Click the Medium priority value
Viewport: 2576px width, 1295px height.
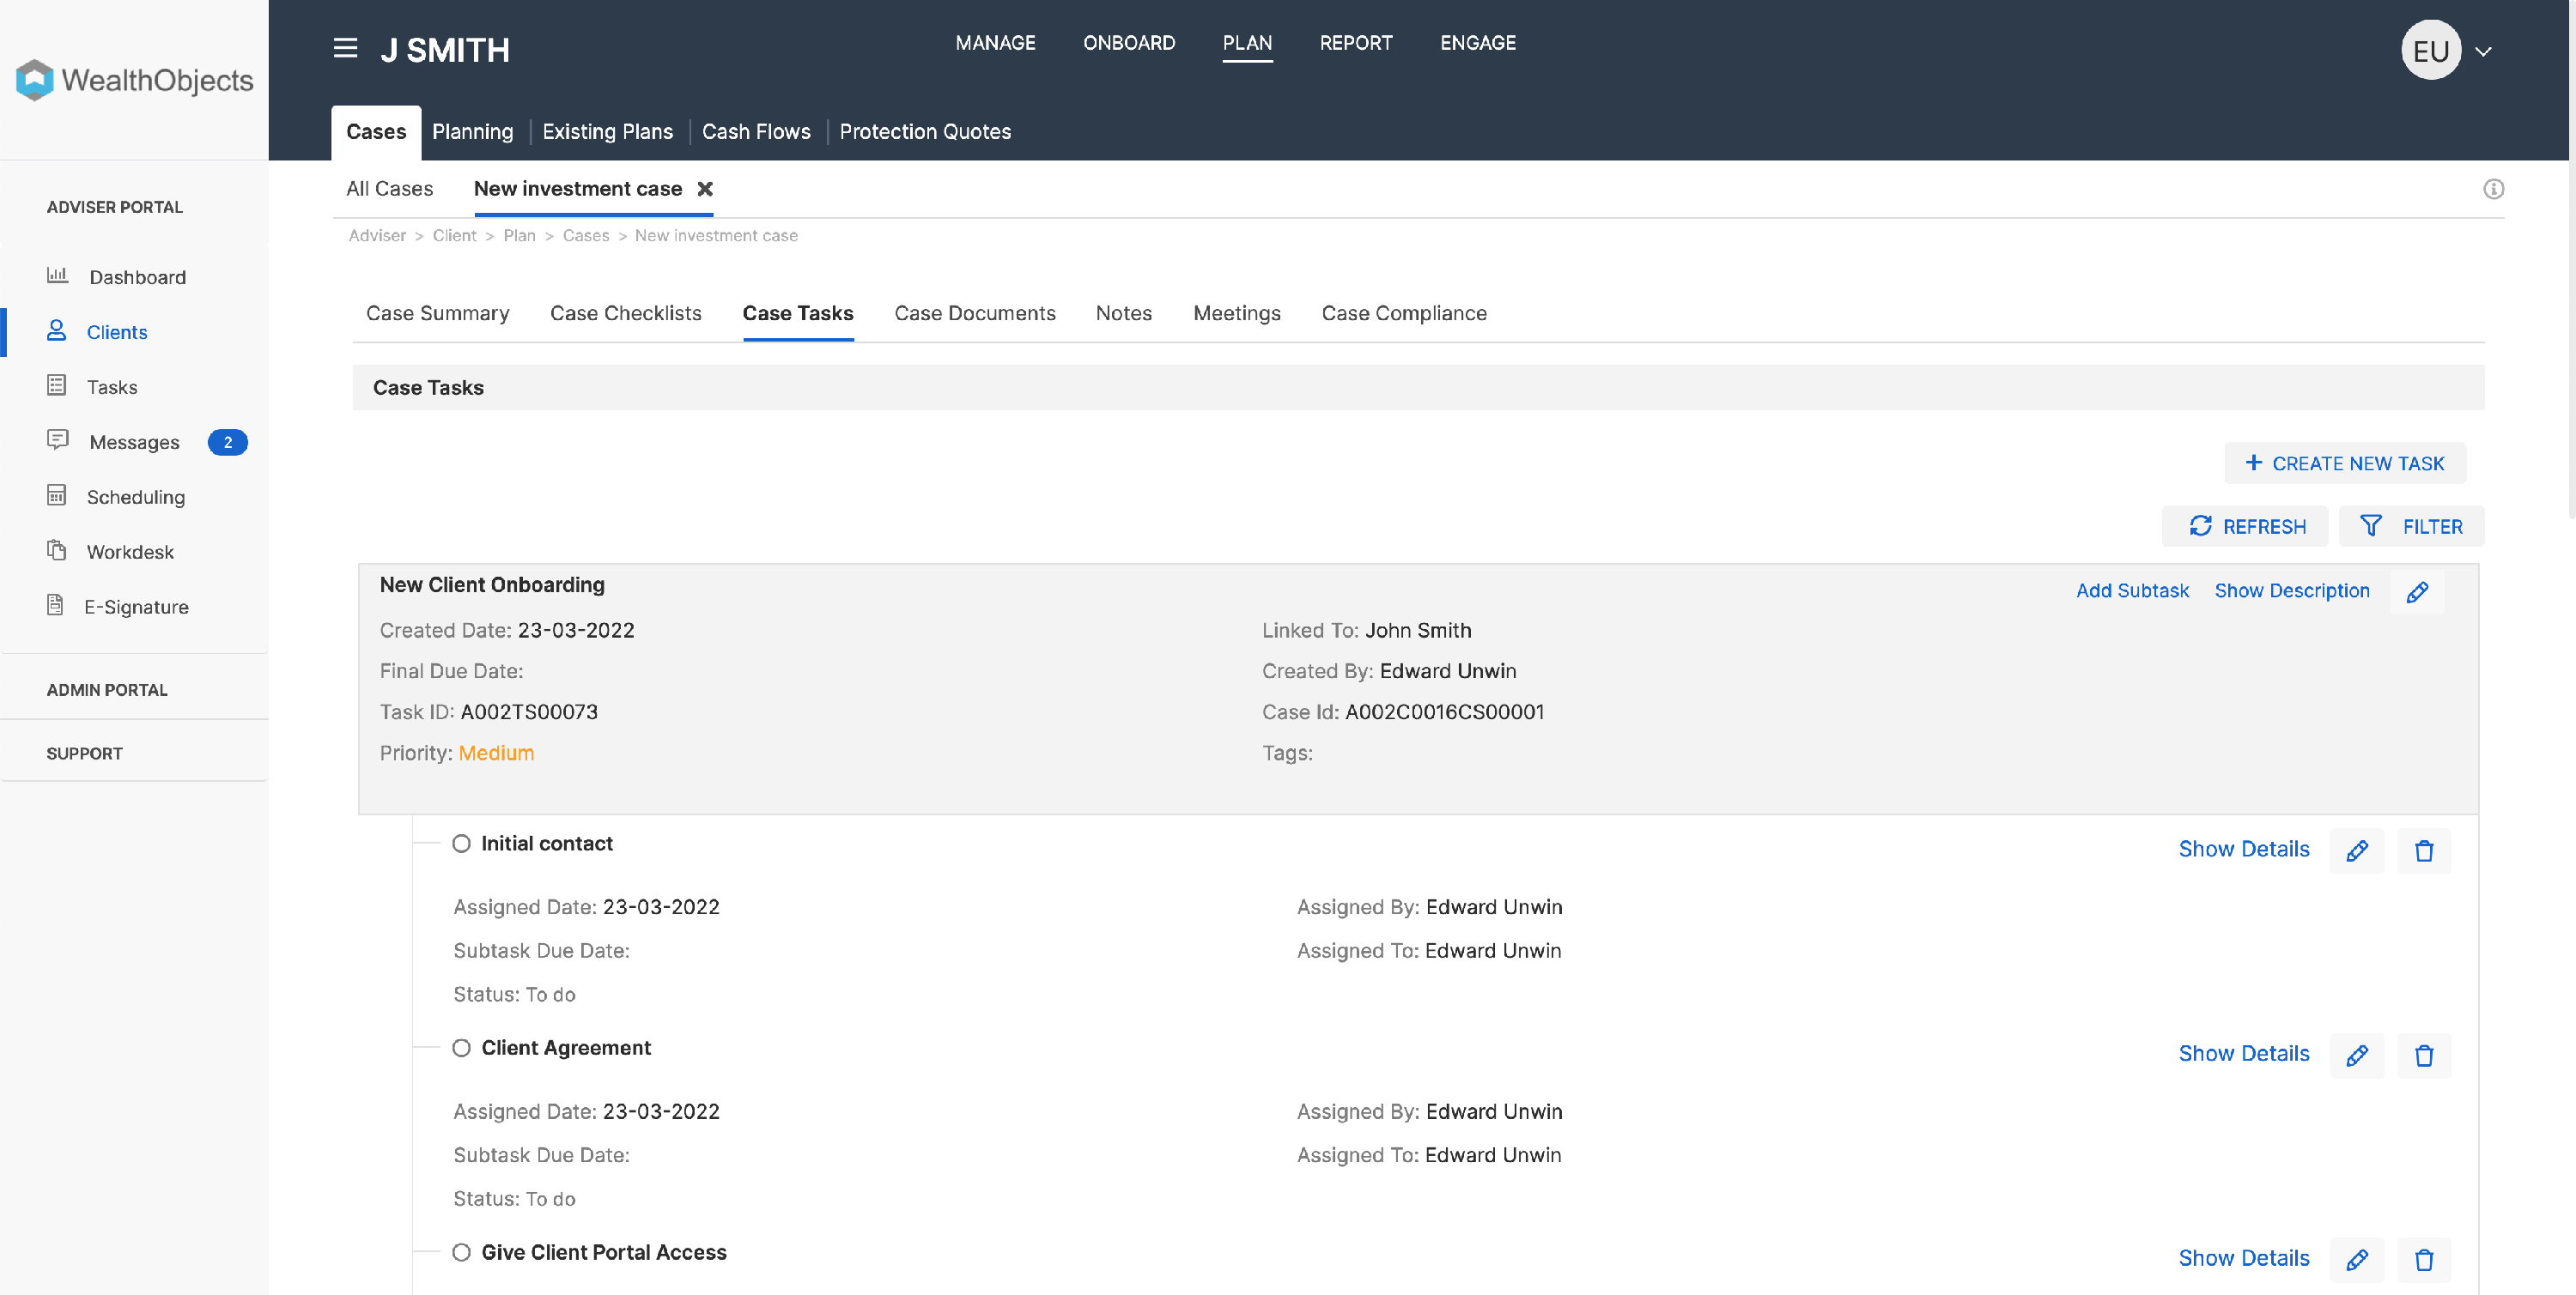[496, 753]
